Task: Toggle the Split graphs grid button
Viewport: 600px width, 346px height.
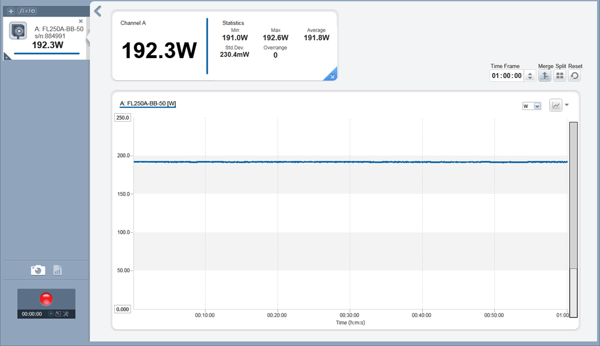Action: pos(560,76)
